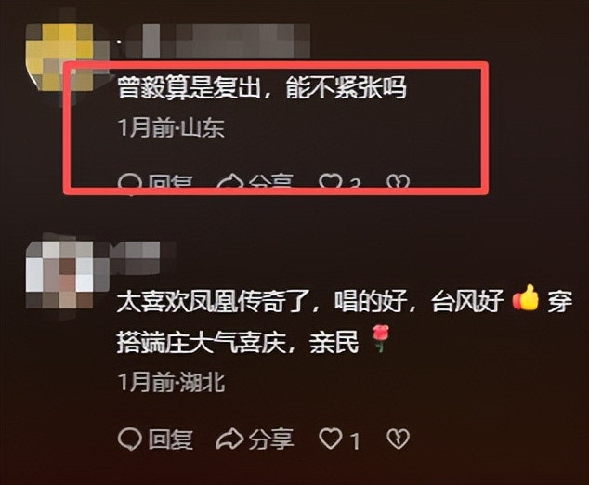The width and height of the screenshot is (589, 485).
Task: Tap 分享 text under the 曾毅 comment
Action: 271,180
